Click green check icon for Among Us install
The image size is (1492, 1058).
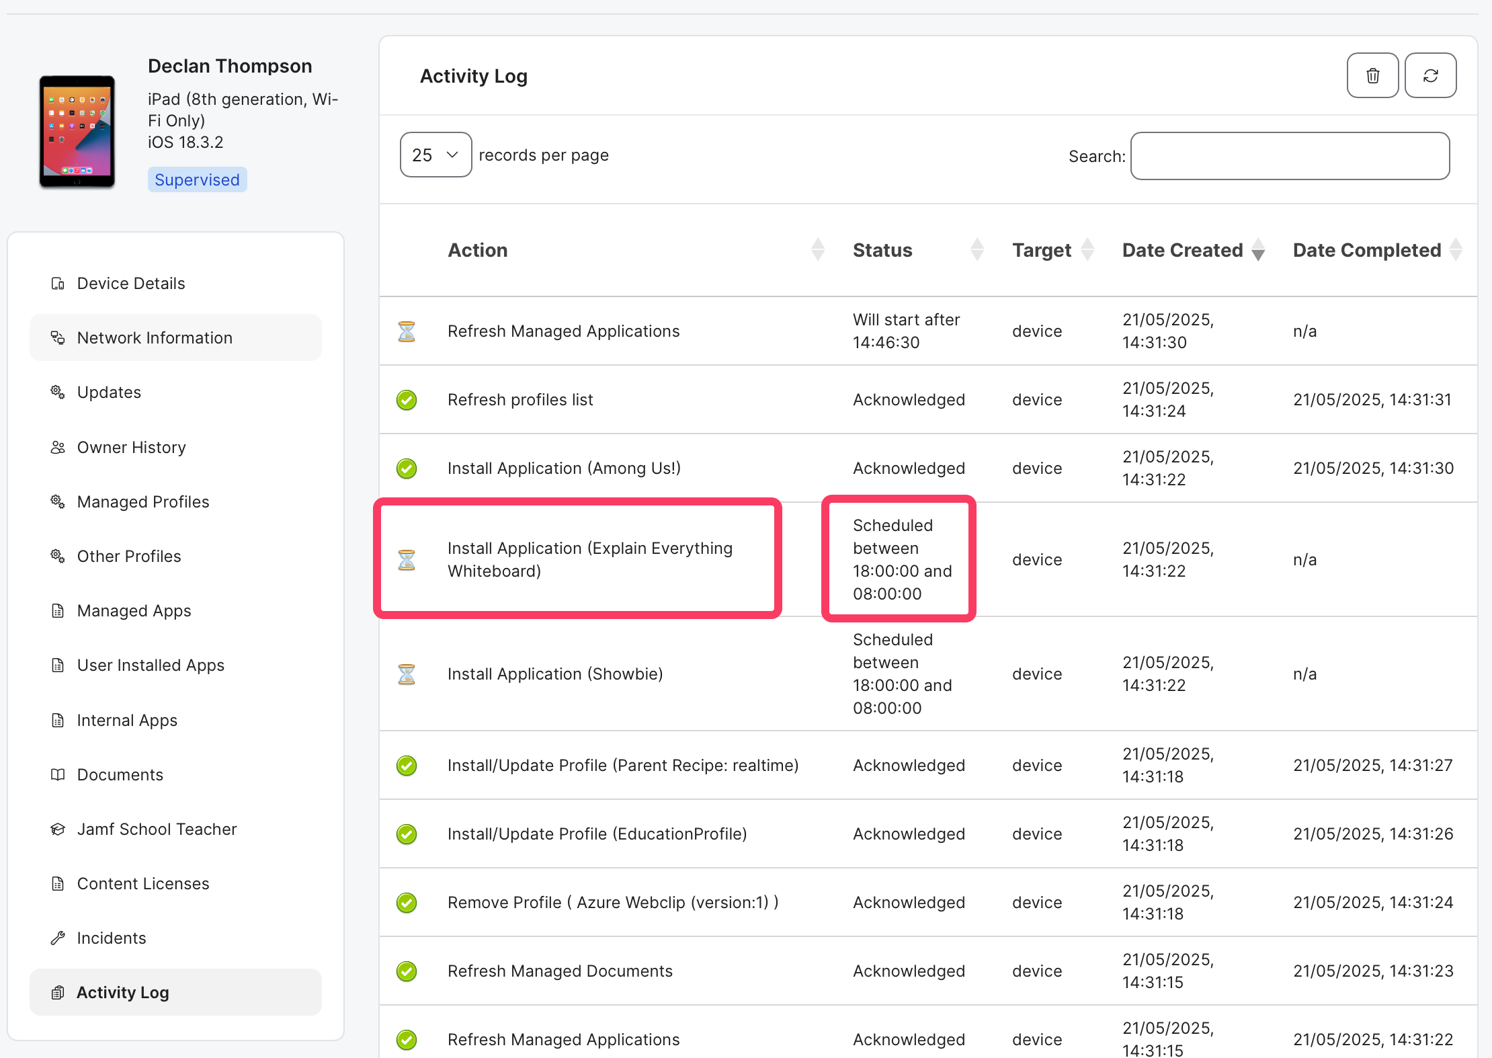click(407, 469)
